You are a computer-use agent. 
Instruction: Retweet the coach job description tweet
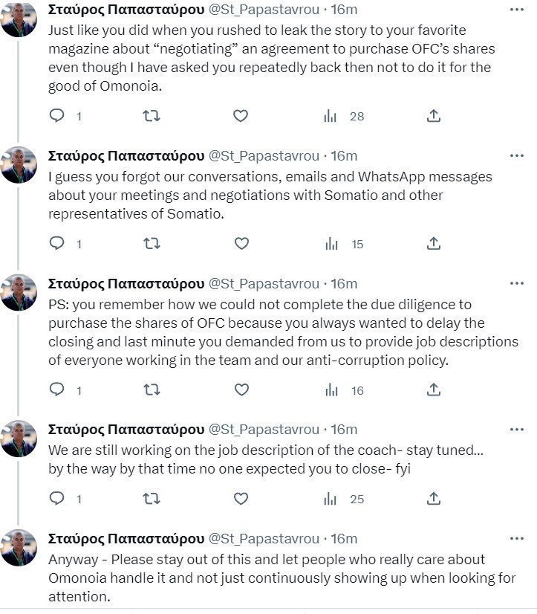pos(151,499)
